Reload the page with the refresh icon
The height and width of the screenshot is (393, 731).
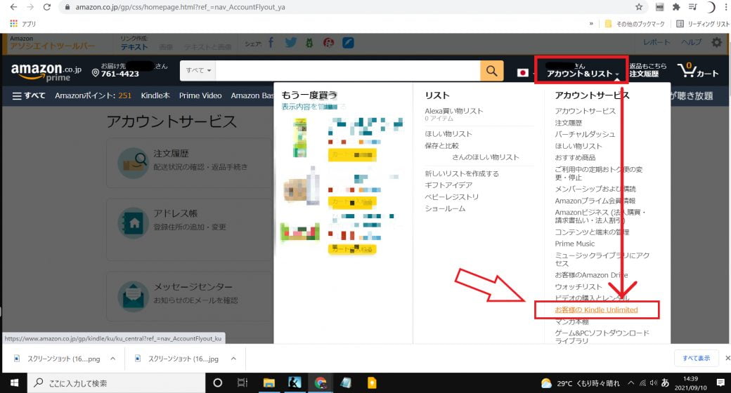[46, 7]
